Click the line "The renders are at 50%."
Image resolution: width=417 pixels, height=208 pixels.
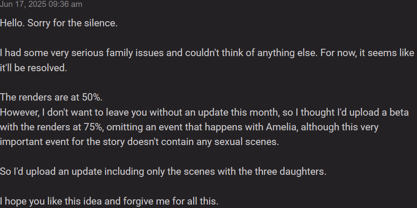(51, 98)
